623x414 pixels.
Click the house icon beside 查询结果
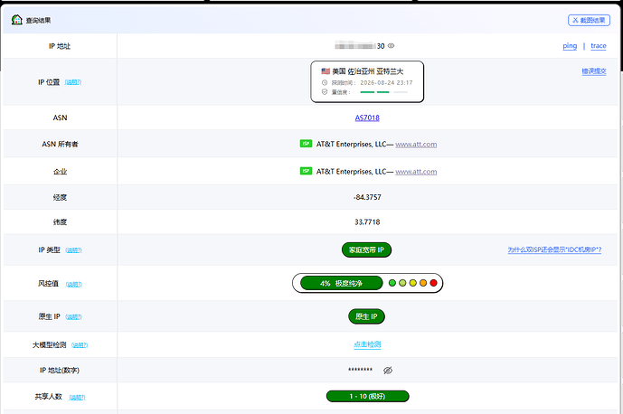[16, 20]
